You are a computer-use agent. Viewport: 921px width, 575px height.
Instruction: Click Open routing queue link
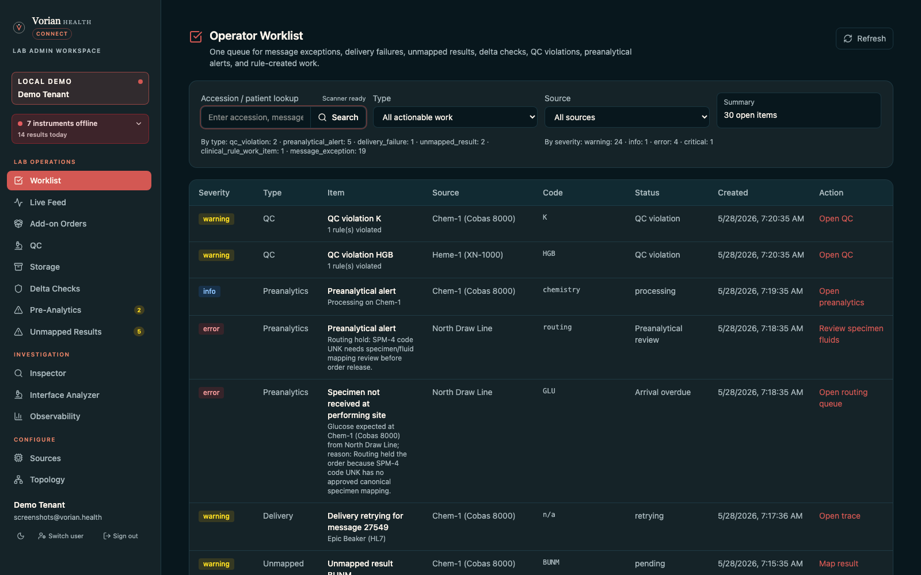coord(843,398)
